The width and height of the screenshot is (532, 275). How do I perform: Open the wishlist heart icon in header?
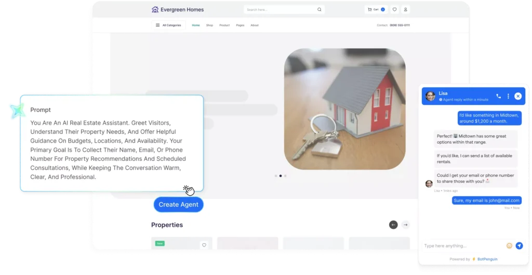[x=394, y=9]
